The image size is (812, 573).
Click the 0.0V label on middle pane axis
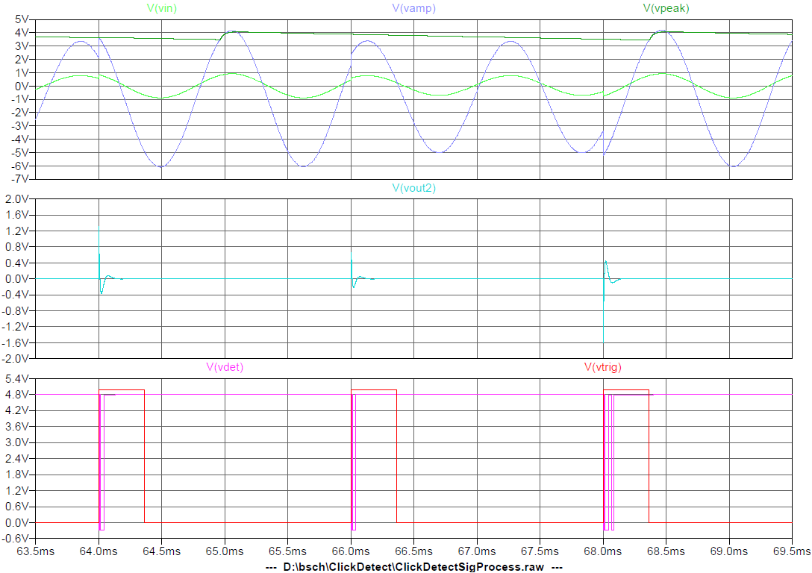[17, 279]
